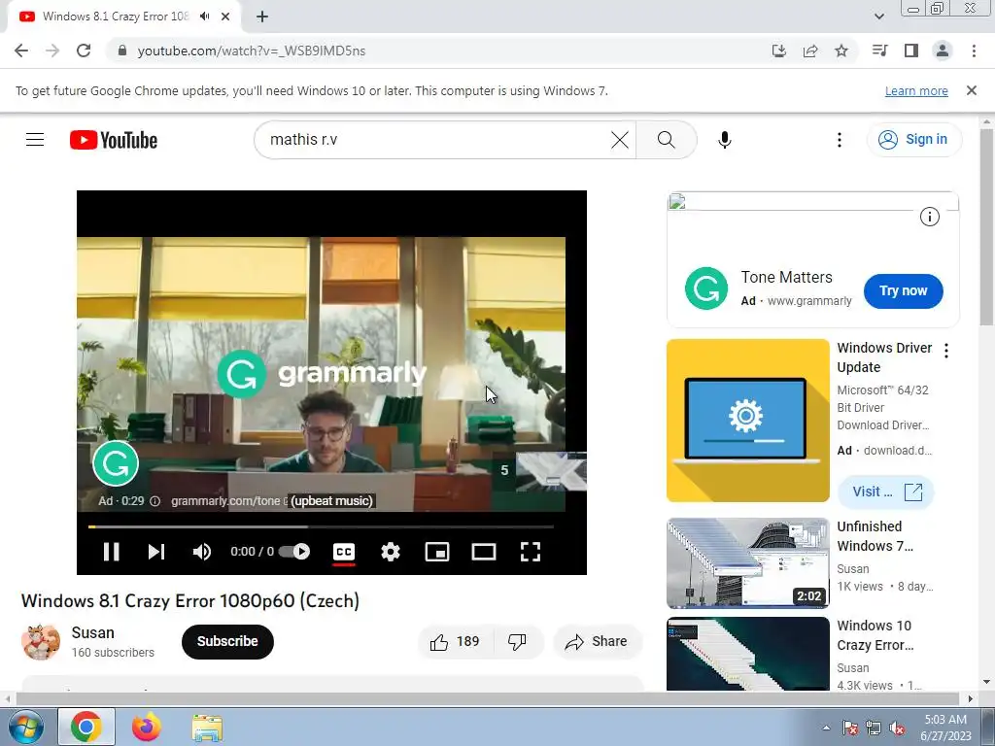Image resolution: width=995 pixels, height=746 pixels.
Task: Open the ad info icon beside Ad 0:29
Action: (154, 501)
